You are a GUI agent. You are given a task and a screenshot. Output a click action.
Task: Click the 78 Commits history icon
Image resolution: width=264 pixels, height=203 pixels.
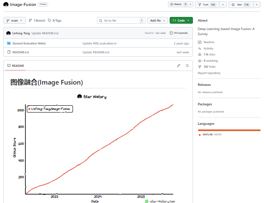click(x=171, y=33)
